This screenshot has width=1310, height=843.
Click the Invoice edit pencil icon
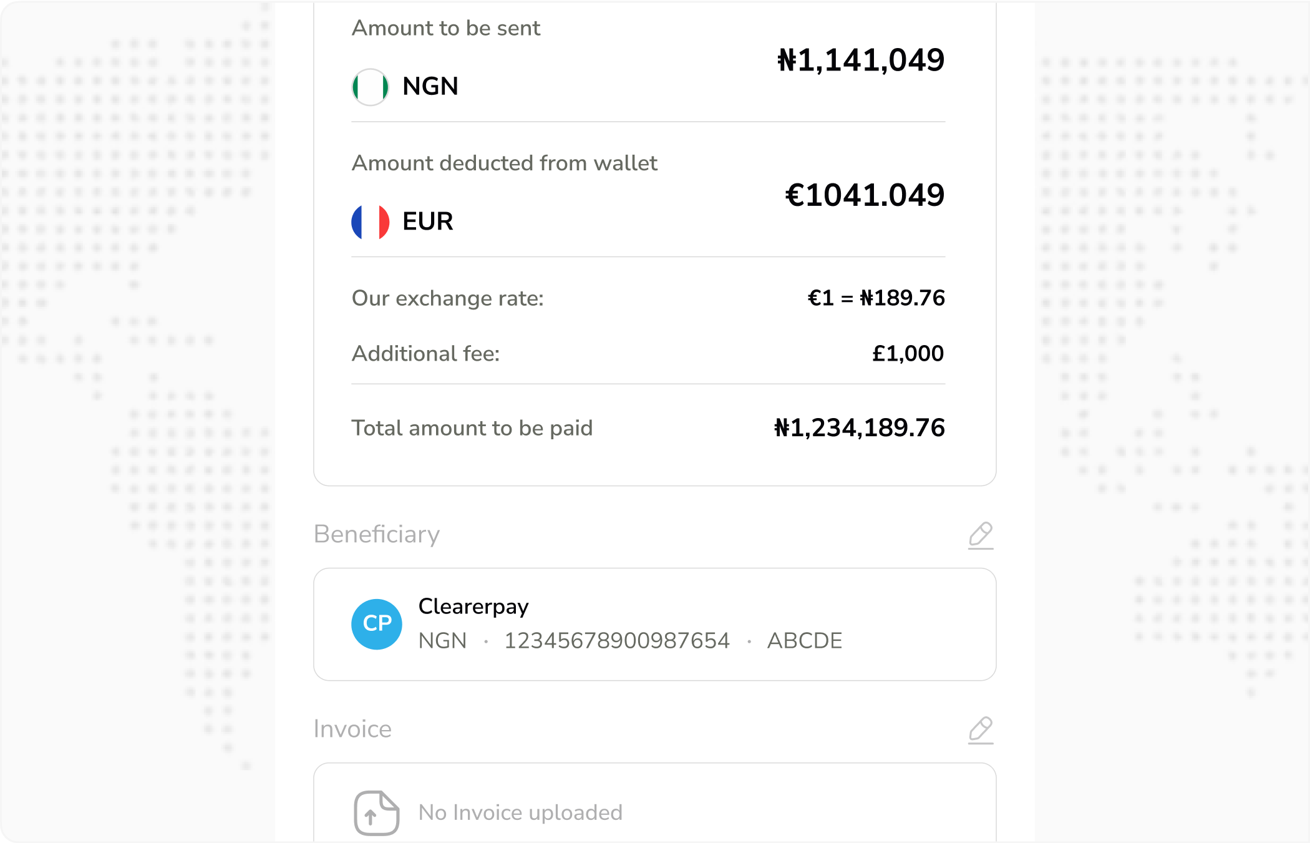coord(981,730)
